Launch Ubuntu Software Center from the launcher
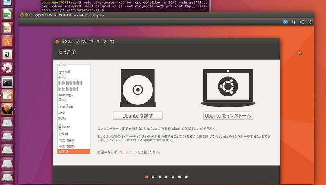 [x=7, y=41]
